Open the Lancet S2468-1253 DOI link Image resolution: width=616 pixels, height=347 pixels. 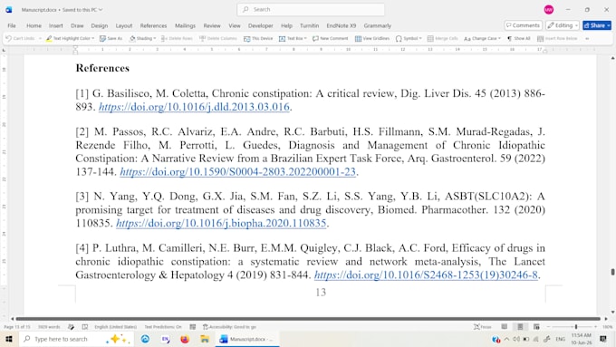point(426,275)
